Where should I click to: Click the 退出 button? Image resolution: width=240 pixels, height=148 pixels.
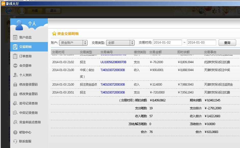(x=53, y=11)
